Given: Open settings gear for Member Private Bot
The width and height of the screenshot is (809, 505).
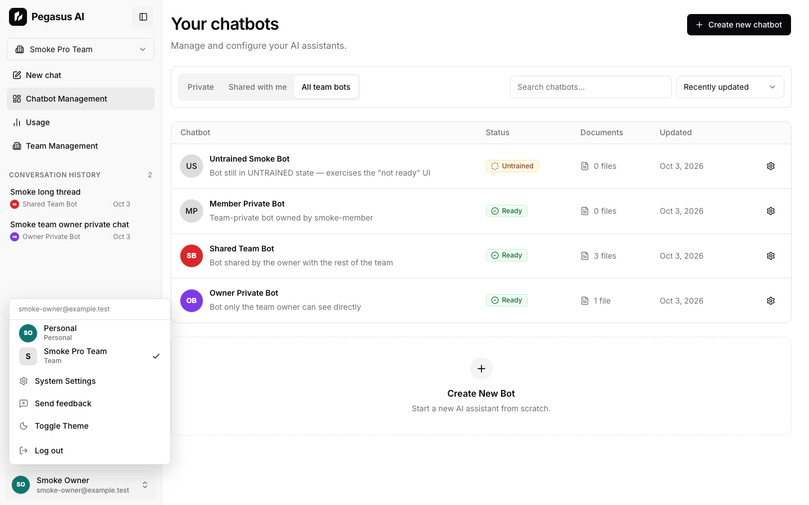Looking at the screenshot, I should (771, 211).
